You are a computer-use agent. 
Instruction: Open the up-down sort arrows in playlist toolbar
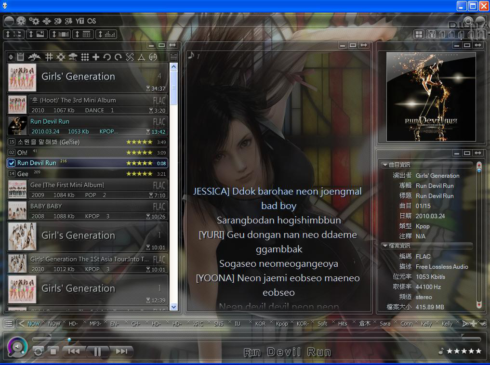pyautogui.click(x=11, y=57)
